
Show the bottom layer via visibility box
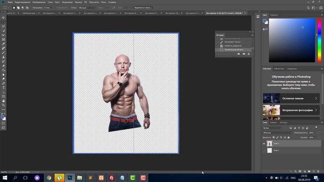(264, 151)
